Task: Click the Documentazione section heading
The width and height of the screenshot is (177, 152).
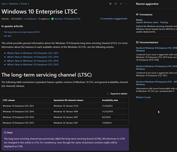Action: [149, 42]
